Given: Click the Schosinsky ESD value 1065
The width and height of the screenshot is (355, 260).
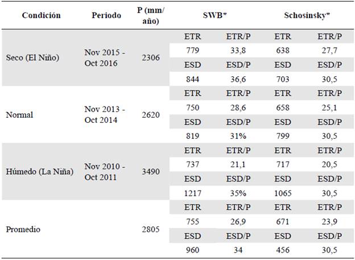Looking at the screenshot, I should [282, 192].
